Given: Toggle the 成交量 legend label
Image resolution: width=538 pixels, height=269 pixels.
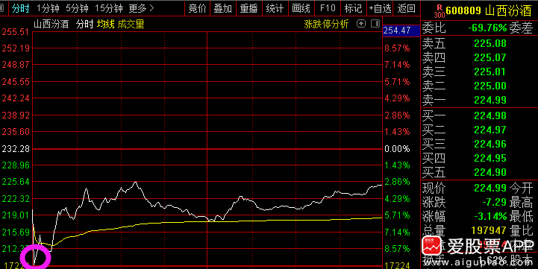Looking at the screenshot, I should click(x=131, y=24).
